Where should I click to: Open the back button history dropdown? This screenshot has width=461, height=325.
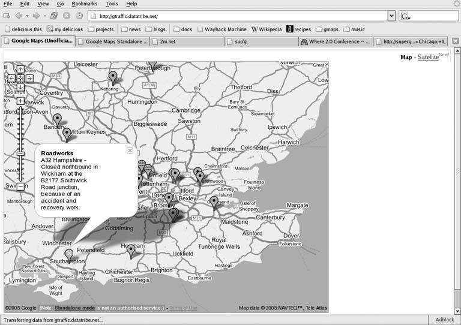(x=28, y=16)
